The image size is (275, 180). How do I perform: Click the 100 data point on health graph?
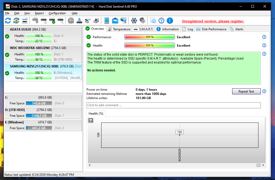(180, 135)
